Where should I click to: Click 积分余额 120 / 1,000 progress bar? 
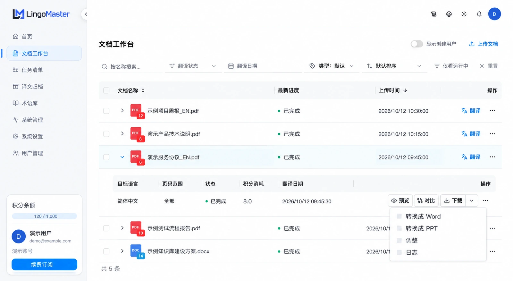pos(44,217)
